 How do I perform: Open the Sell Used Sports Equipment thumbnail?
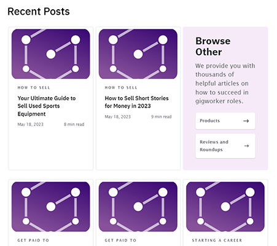pyautogui.click(x=51, y=54)
